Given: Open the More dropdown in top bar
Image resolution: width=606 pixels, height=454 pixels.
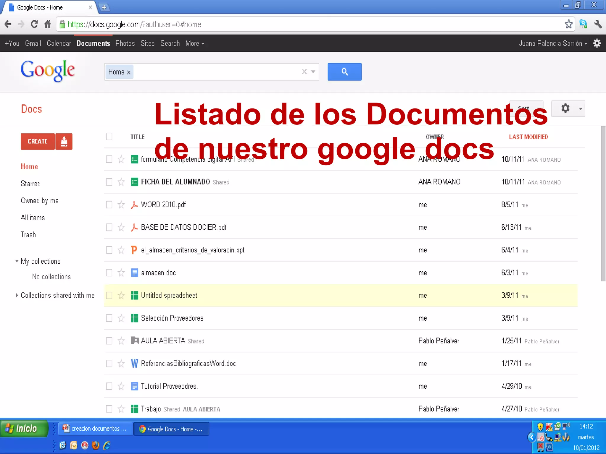Looking at the screenshot, I should pos(195,43).
